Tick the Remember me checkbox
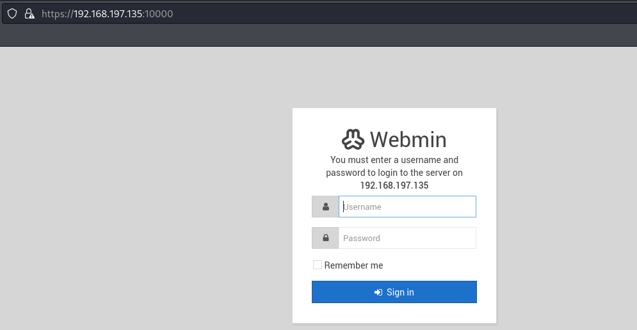 click(x=318, y=265)
